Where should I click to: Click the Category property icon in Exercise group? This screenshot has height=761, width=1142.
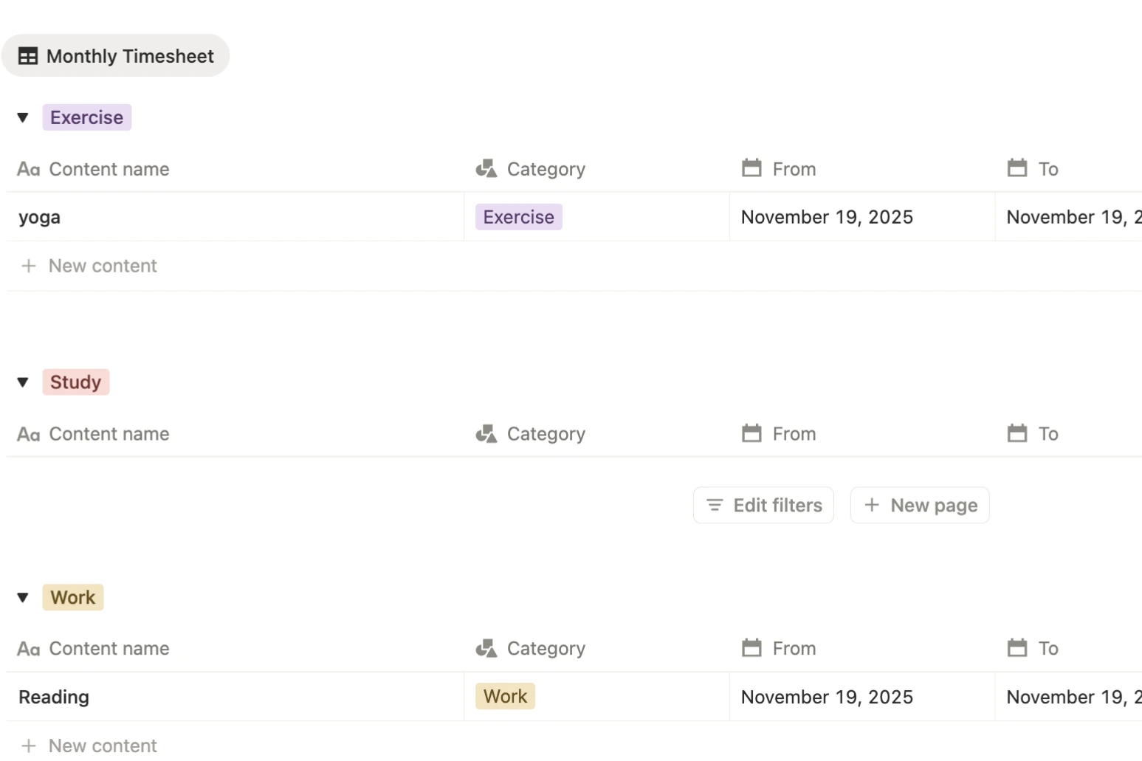click(486, 168)
